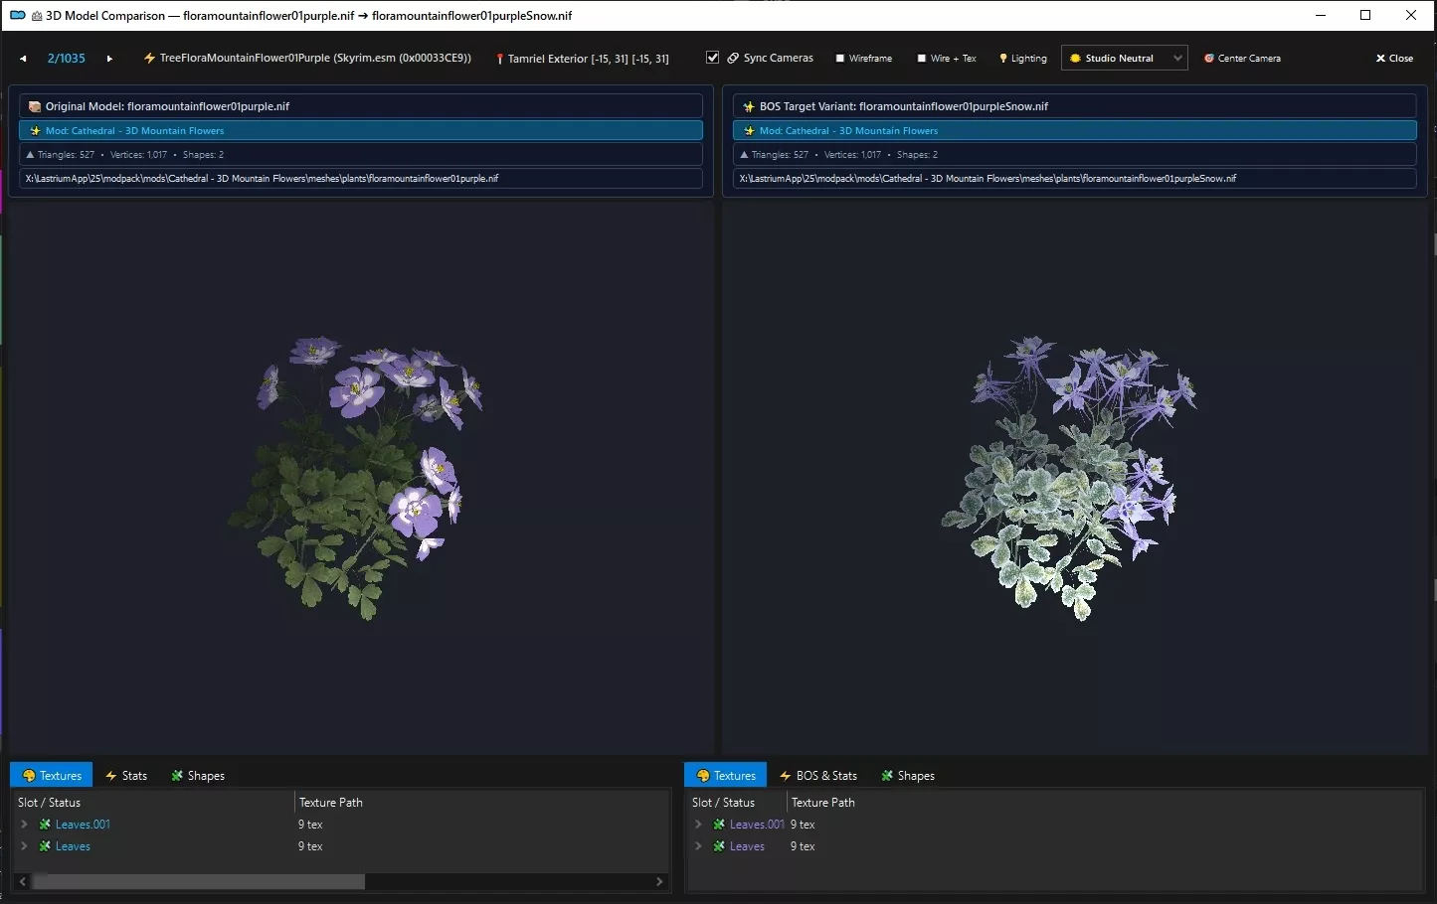The height and width of the screenshot is (904, 1437).
Task: Click the left texture list's horizontal scrollbar
Action: coord(342,881)
